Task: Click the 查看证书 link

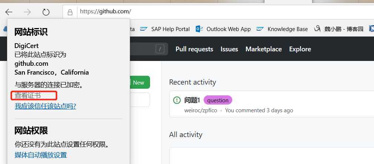Action: (28, 96)
